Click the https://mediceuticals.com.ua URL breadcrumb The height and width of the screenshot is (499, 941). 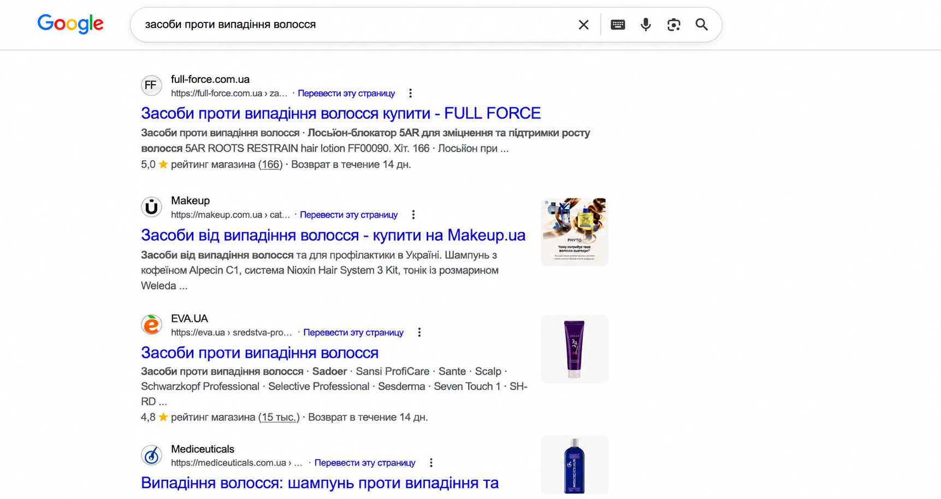coord(236,463)
